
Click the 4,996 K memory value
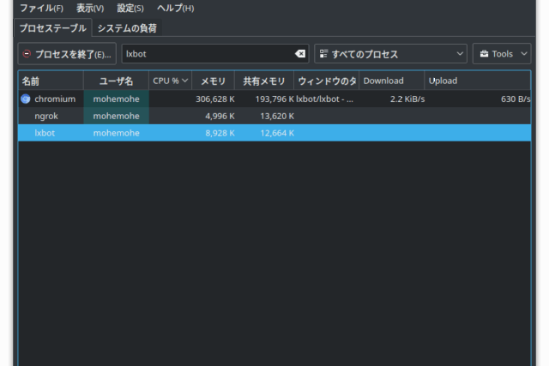(220, 116)
